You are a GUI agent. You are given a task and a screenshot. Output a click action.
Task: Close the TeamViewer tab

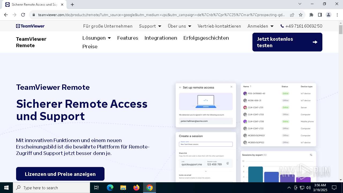[62, 5]
